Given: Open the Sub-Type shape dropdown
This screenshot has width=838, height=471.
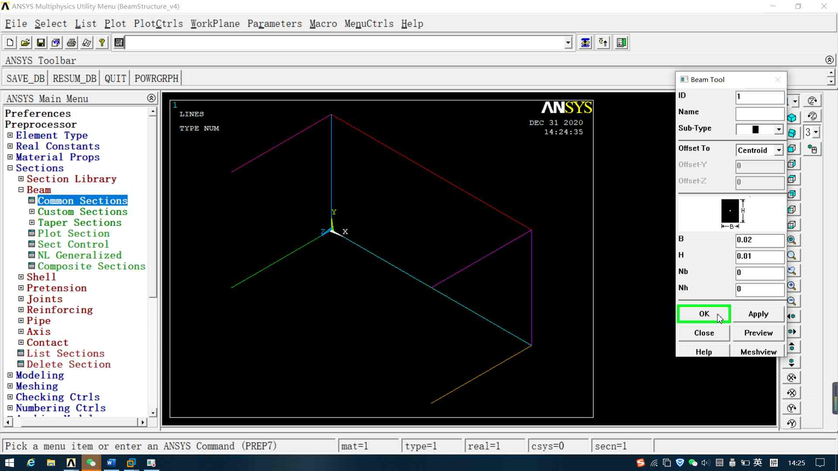Looking at the screenshot, I should click(779, 130).
